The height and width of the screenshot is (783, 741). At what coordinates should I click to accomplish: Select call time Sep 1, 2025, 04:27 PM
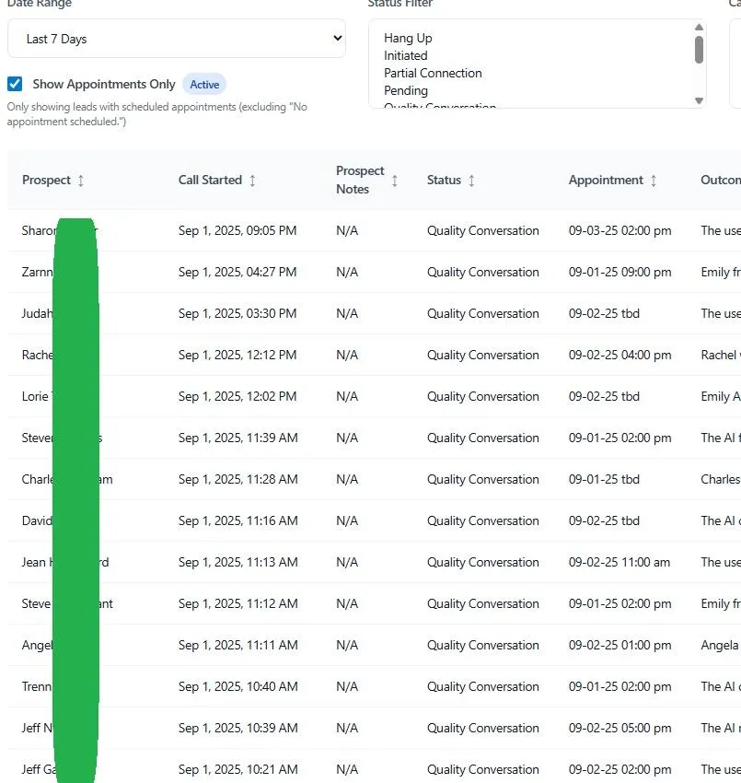coord(237,272)
